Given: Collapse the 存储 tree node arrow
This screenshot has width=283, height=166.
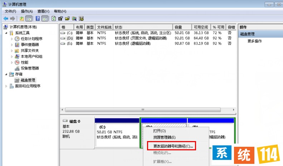Looking at the screenshot, I should click(x=6, y=74).
